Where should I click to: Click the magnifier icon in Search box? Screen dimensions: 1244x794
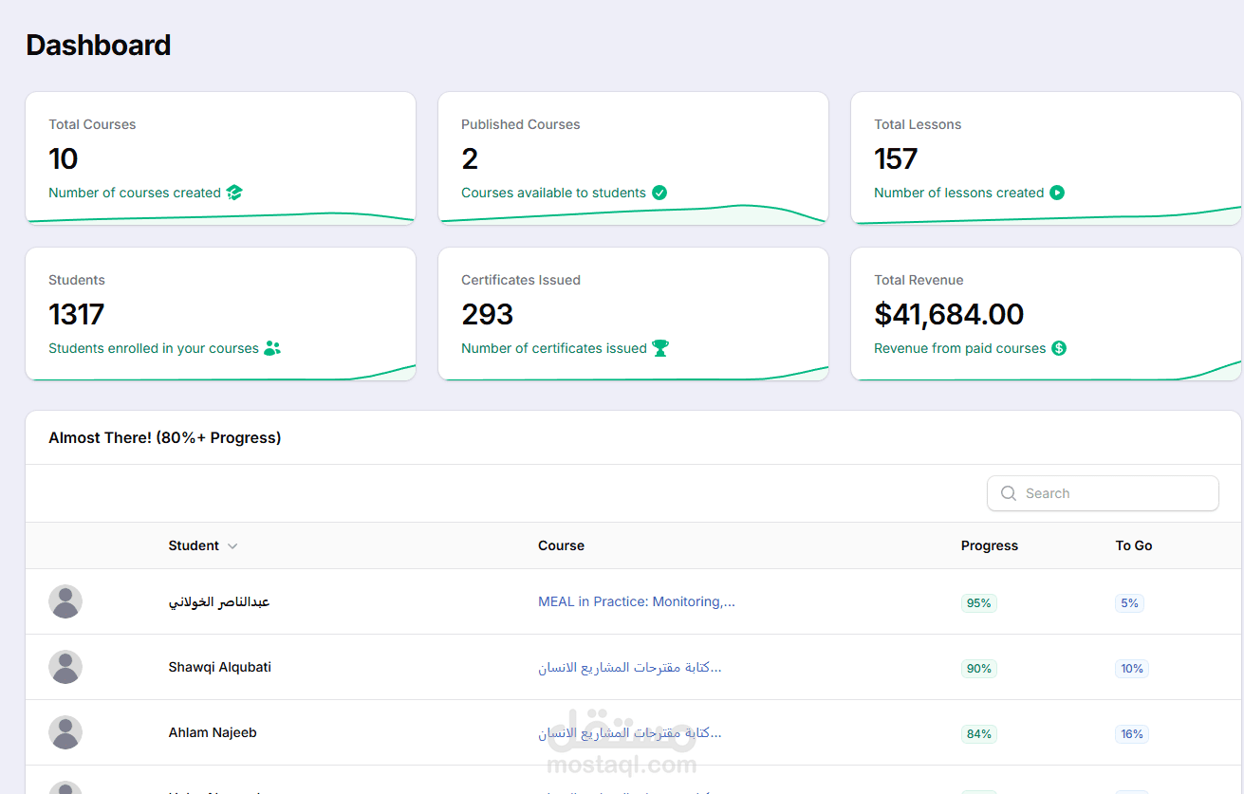(1009, 493)
